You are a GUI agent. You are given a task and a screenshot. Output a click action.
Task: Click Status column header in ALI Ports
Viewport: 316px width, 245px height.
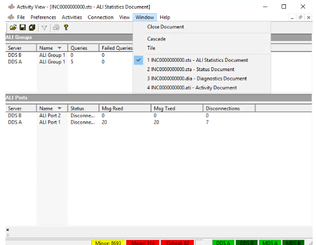pos(83,108)
